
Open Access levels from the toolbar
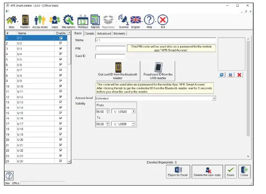(40, 21)
